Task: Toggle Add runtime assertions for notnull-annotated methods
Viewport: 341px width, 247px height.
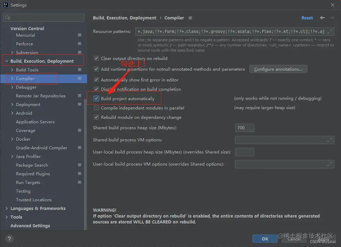Action: click(96, 69)
